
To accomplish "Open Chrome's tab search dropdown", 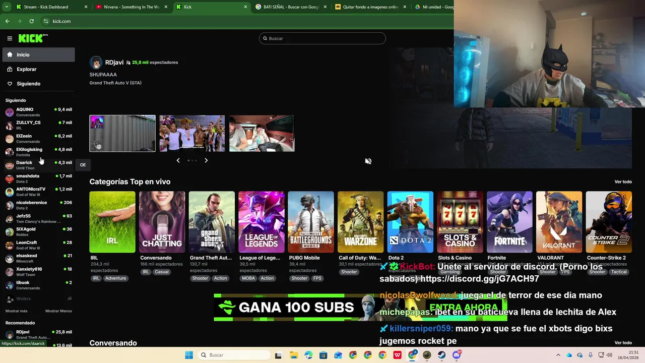I will click(6, 7).
